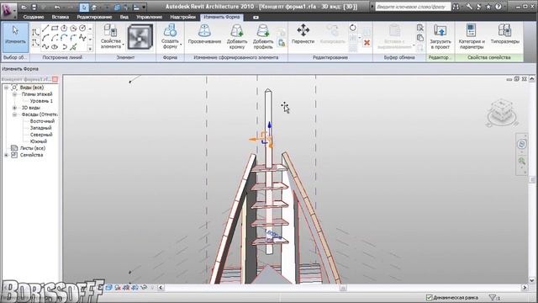Expand the draw tools gallery list
The height and width of the screenshot is (303, 538).
(90, 49)
